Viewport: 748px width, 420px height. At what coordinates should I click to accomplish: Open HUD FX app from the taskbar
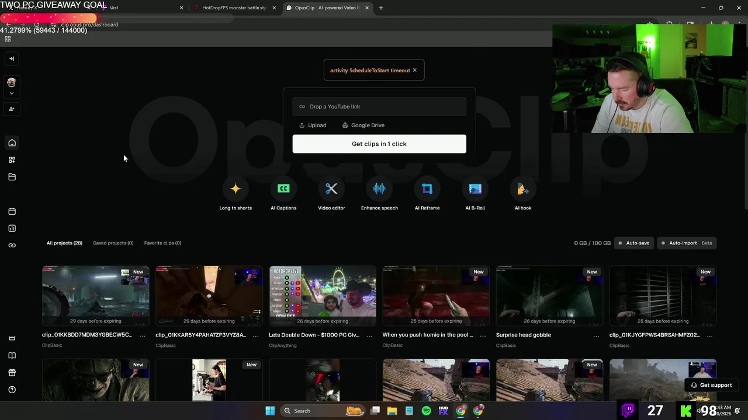pos(444,411)
